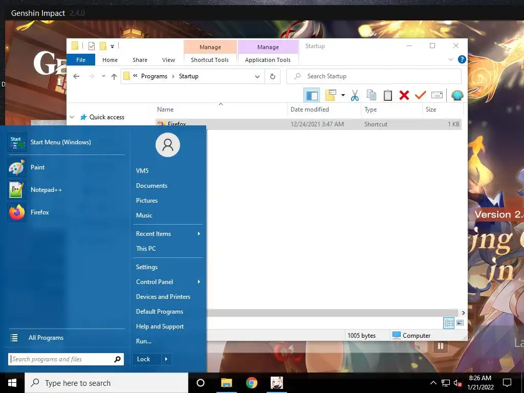Expand the ribbon chevron
This screenshot has height=393, width=524.
tap(450, 59)
